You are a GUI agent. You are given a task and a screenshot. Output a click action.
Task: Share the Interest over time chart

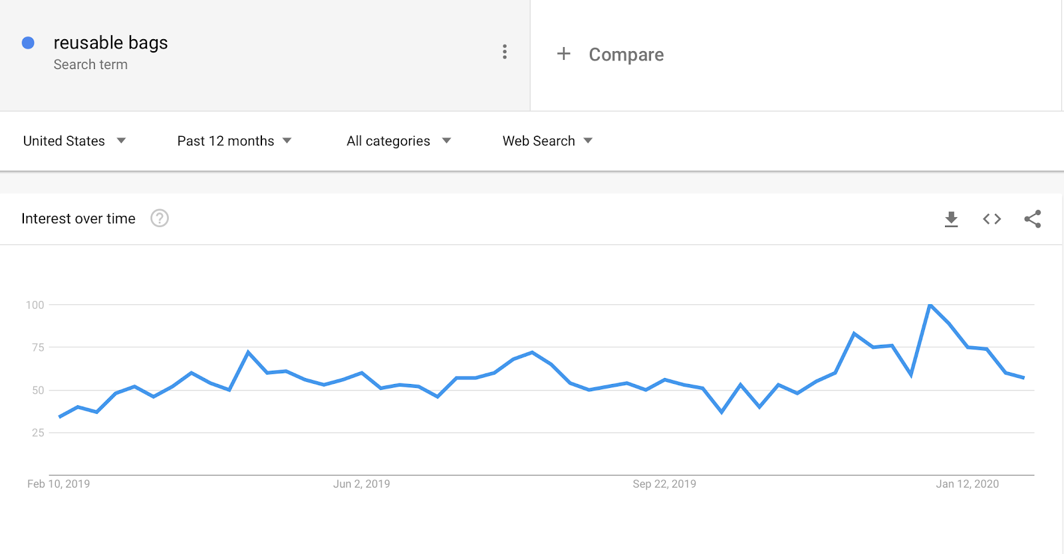pos(1033,219)
